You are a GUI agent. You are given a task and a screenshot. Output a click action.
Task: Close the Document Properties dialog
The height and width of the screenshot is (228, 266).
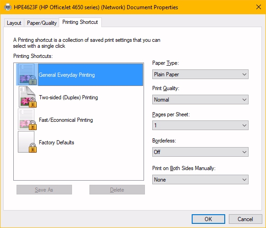click(259, 7)
